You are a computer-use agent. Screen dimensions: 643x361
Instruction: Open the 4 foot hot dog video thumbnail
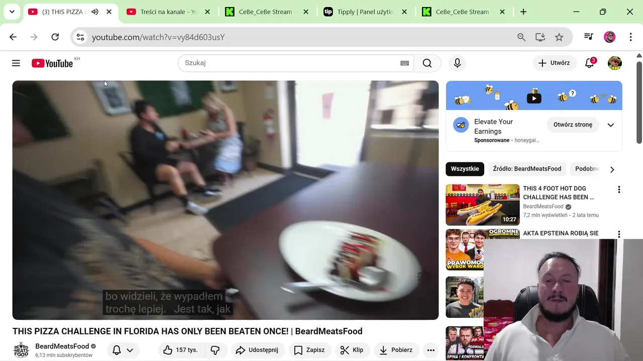(x=483, y=205)
